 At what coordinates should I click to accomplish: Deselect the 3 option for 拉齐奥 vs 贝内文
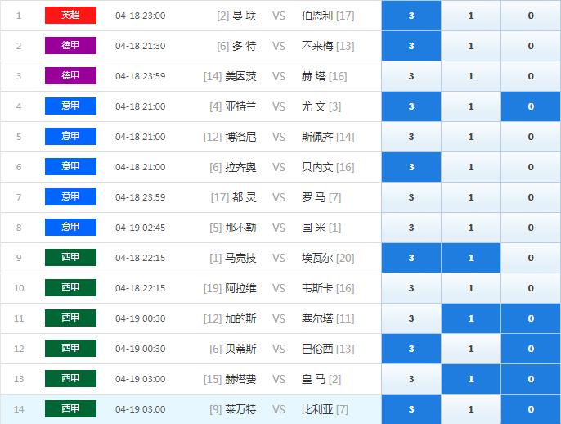pyautogui.click(x=411, y=167)
